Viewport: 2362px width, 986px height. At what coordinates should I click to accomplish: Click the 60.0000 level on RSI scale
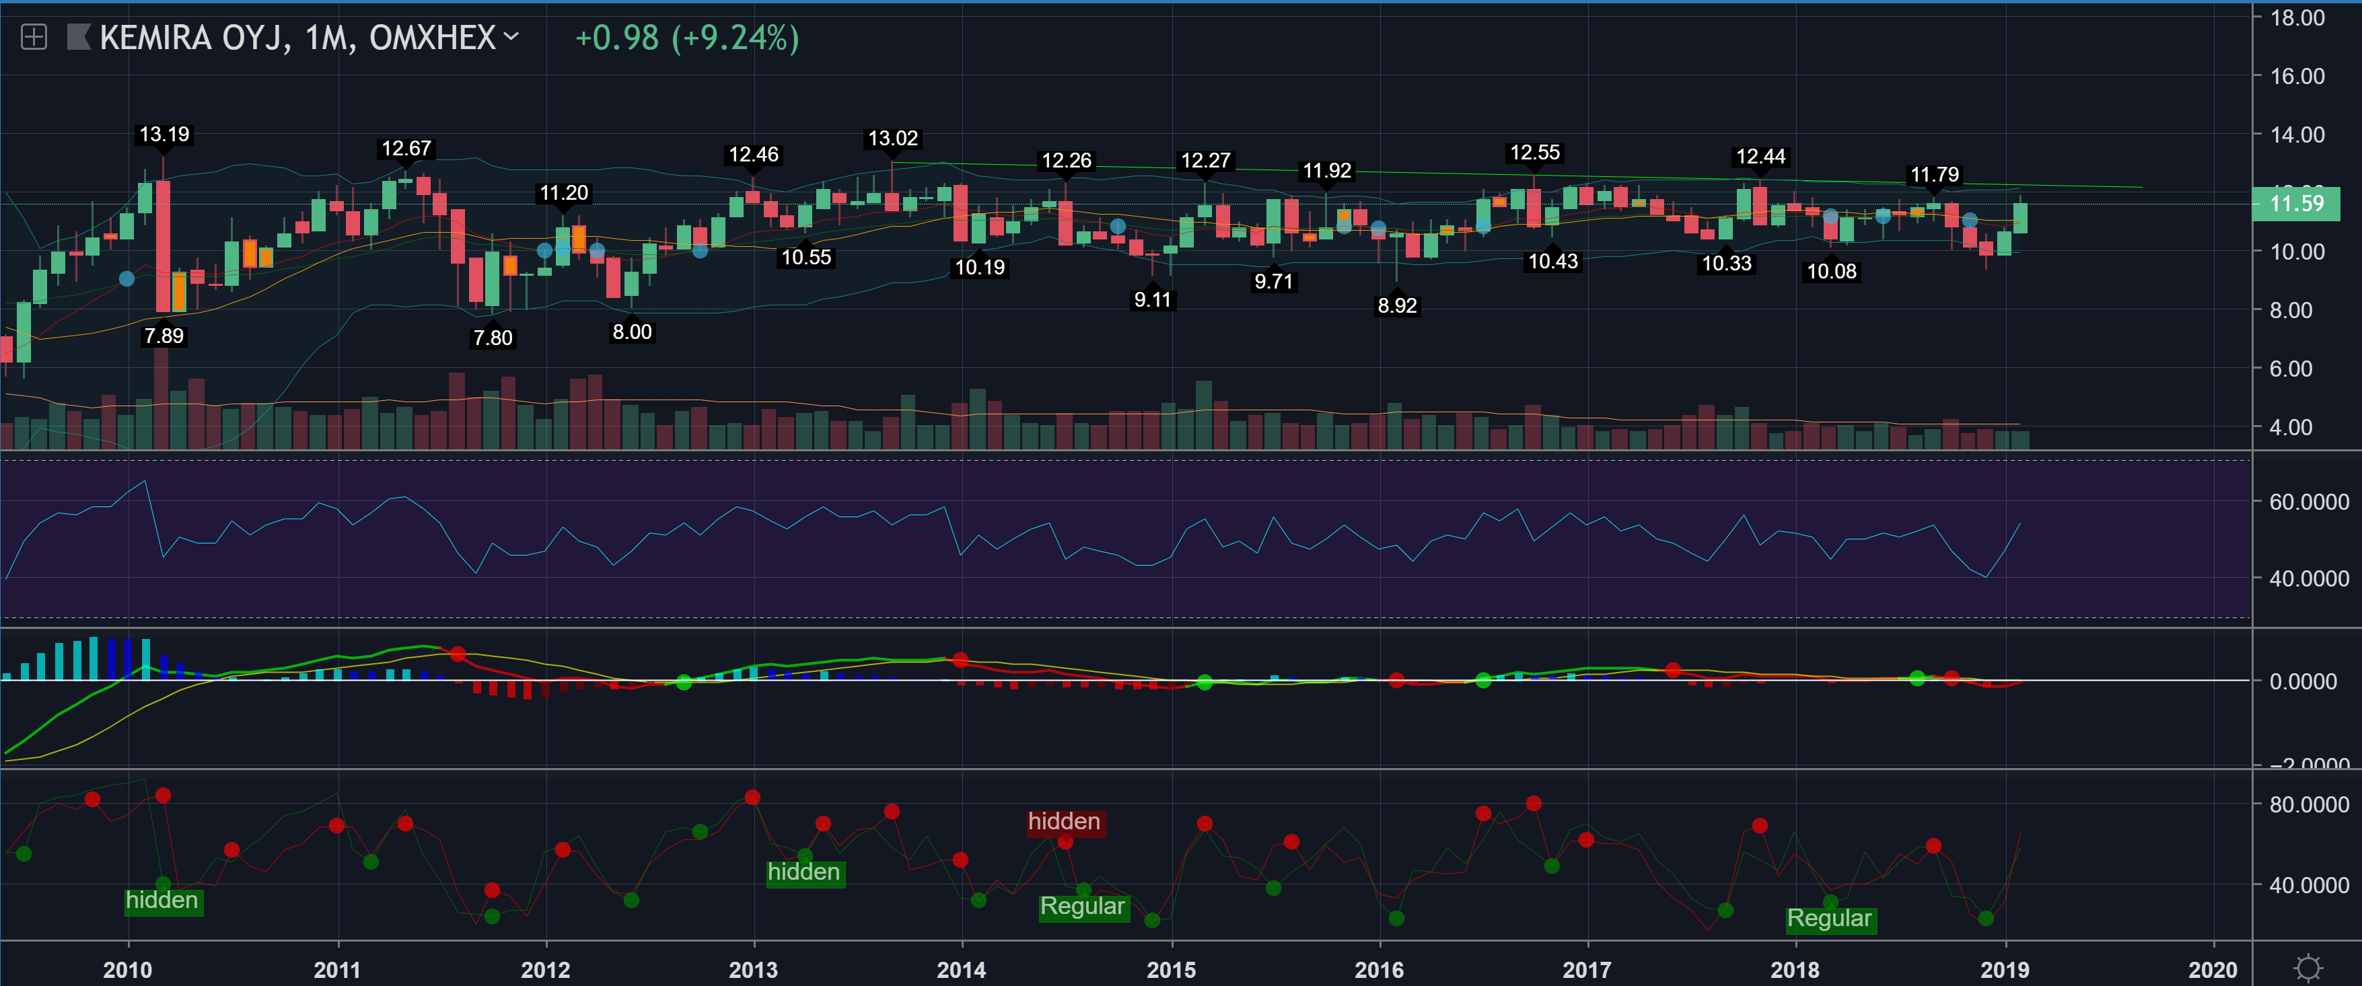point(2308,502)
